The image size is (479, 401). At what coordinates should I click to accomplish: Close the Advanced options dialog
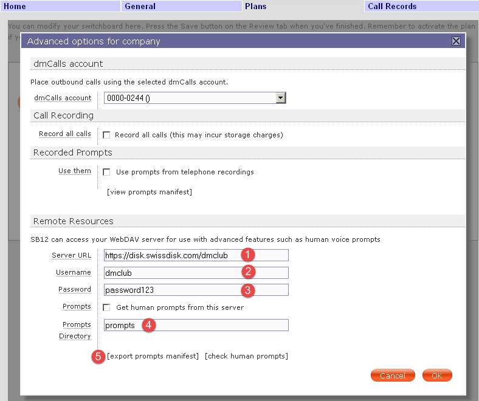[x=456, y=41]
